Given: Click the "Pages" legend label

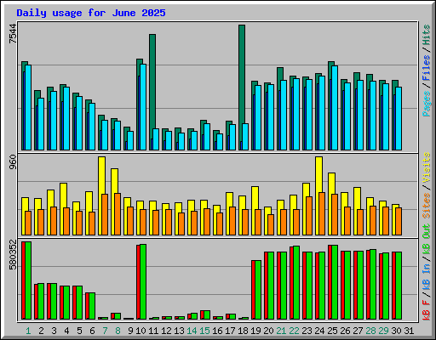Looking at the screenshot, I should (426, 104).
